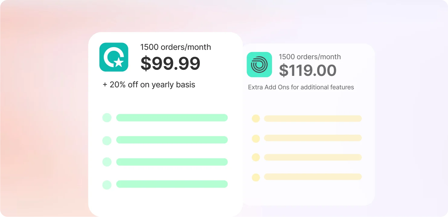This screenshot has height=217, width=448.
Task: Click the fourth green bullet dot
Action: coord(107,185)
